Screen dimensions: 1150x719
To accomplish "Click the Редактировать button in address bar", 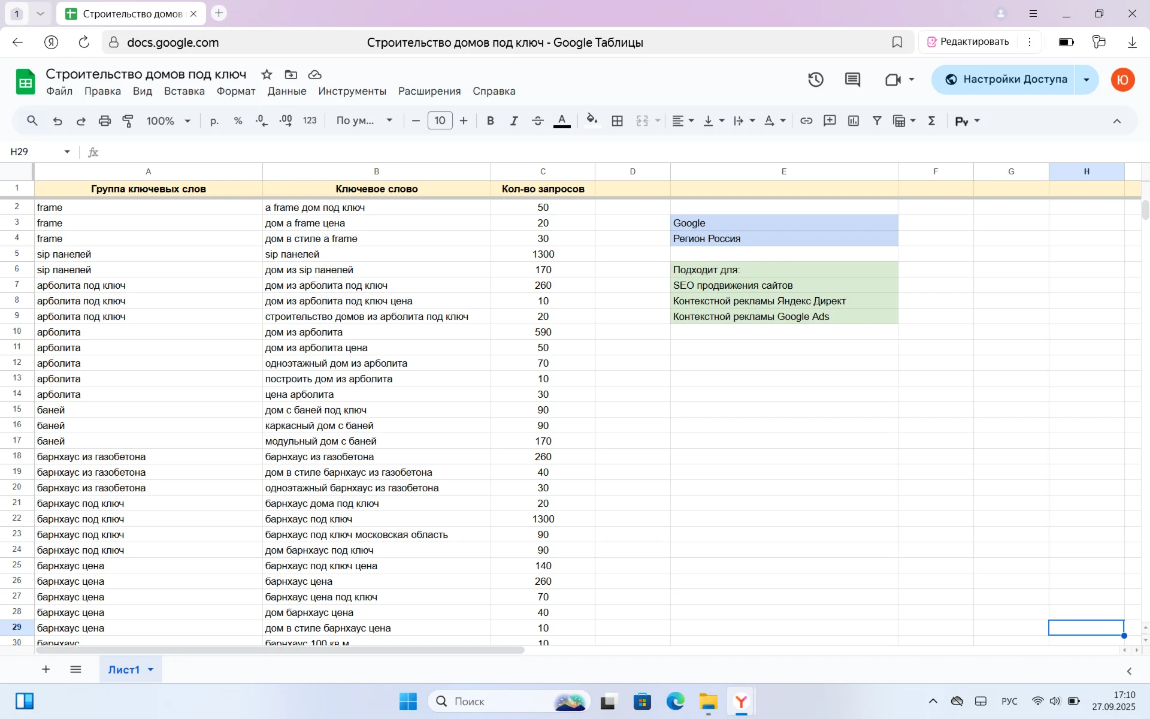I will [967, 42].
